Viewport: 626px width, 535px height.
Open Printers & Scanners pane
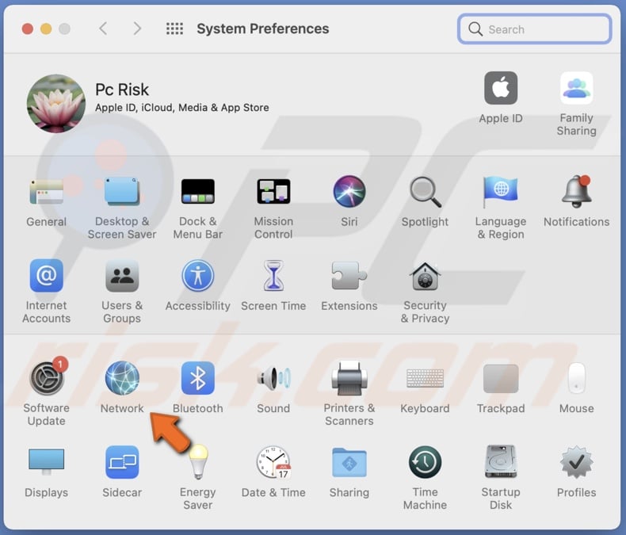pyautogui.click(x=349, y=379)
